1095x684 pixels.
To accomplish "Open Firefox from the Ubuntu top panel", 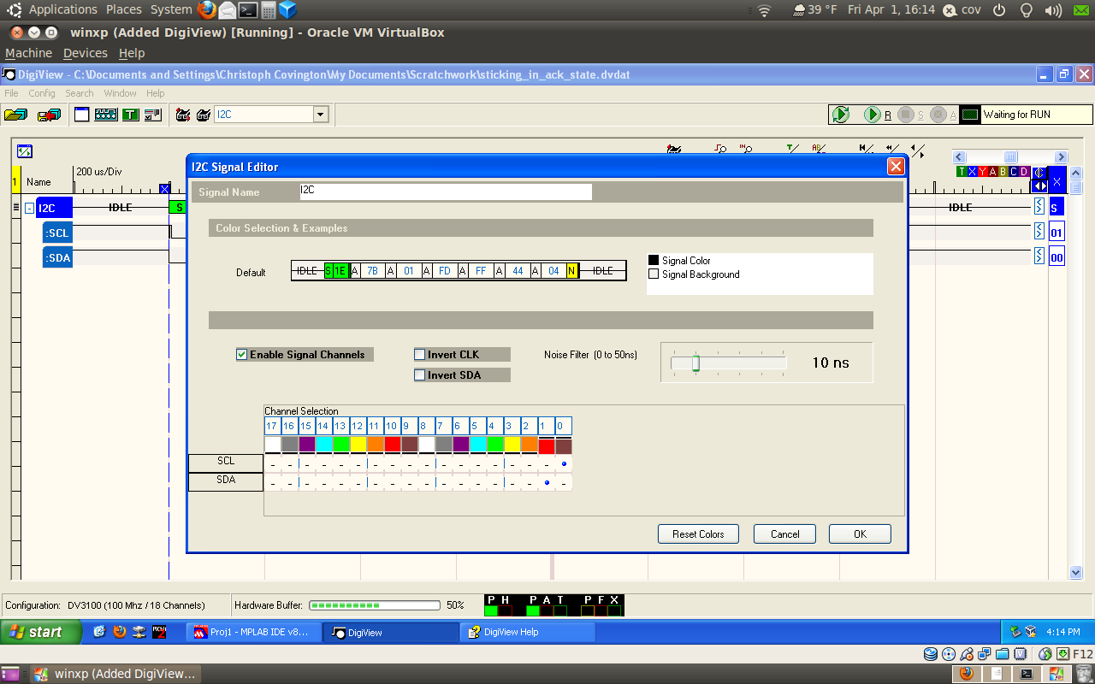I will click(206, 10).
